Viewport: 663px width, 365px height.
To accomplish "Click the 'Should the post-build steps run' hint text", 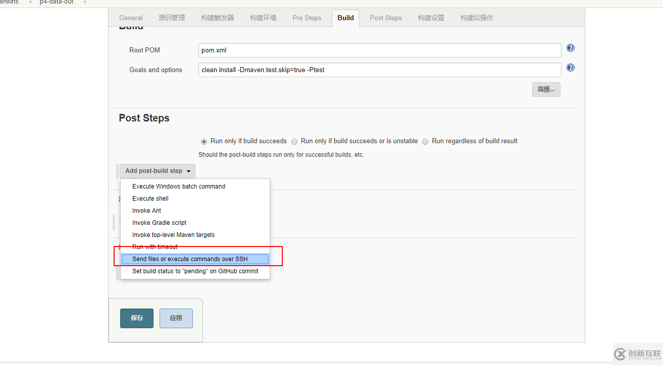I will [x=281, y=155].
